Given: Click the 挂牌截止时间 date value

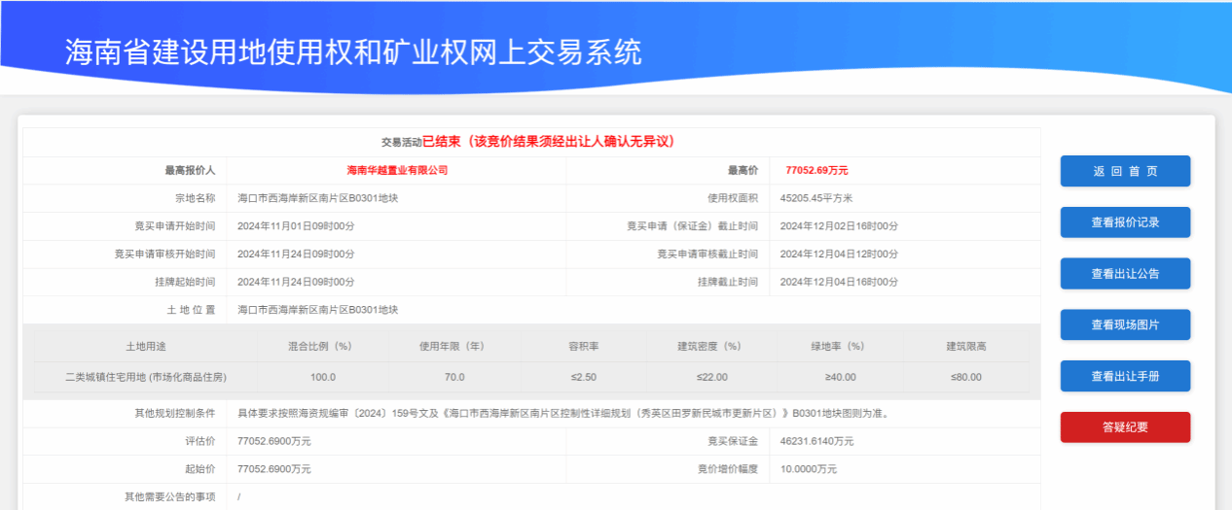Looking at the screenshot, I should (x=839, y=282).
